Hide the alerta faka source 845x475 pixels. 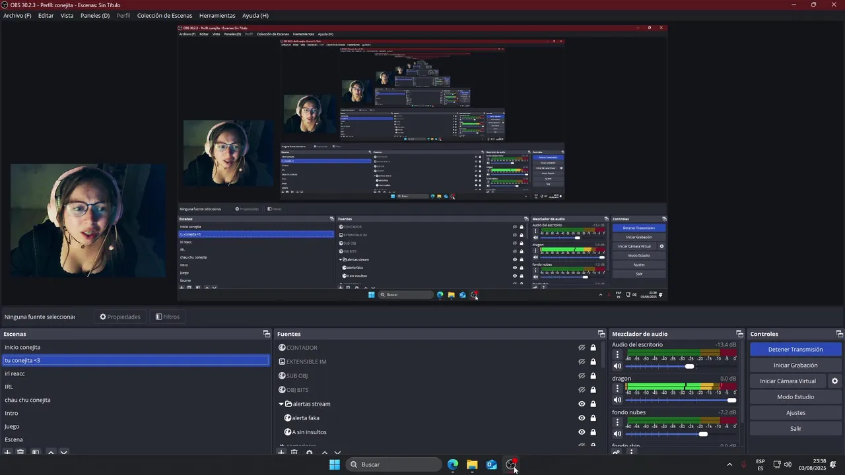coord(582,418)
